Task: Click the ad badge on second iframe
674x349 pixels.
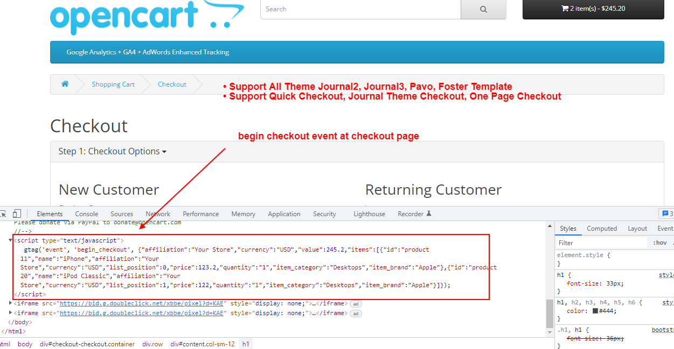Action: pyautogui.click(x=356, y=314)
